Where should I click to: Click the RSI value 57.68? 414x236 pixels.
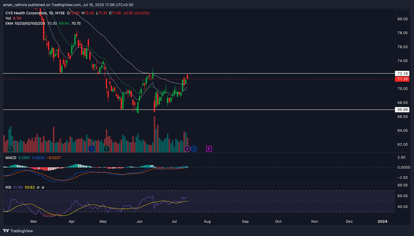(x=18, y=187)
